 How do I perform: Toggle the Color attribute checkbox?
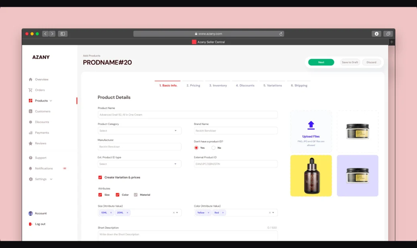[117, 195]
